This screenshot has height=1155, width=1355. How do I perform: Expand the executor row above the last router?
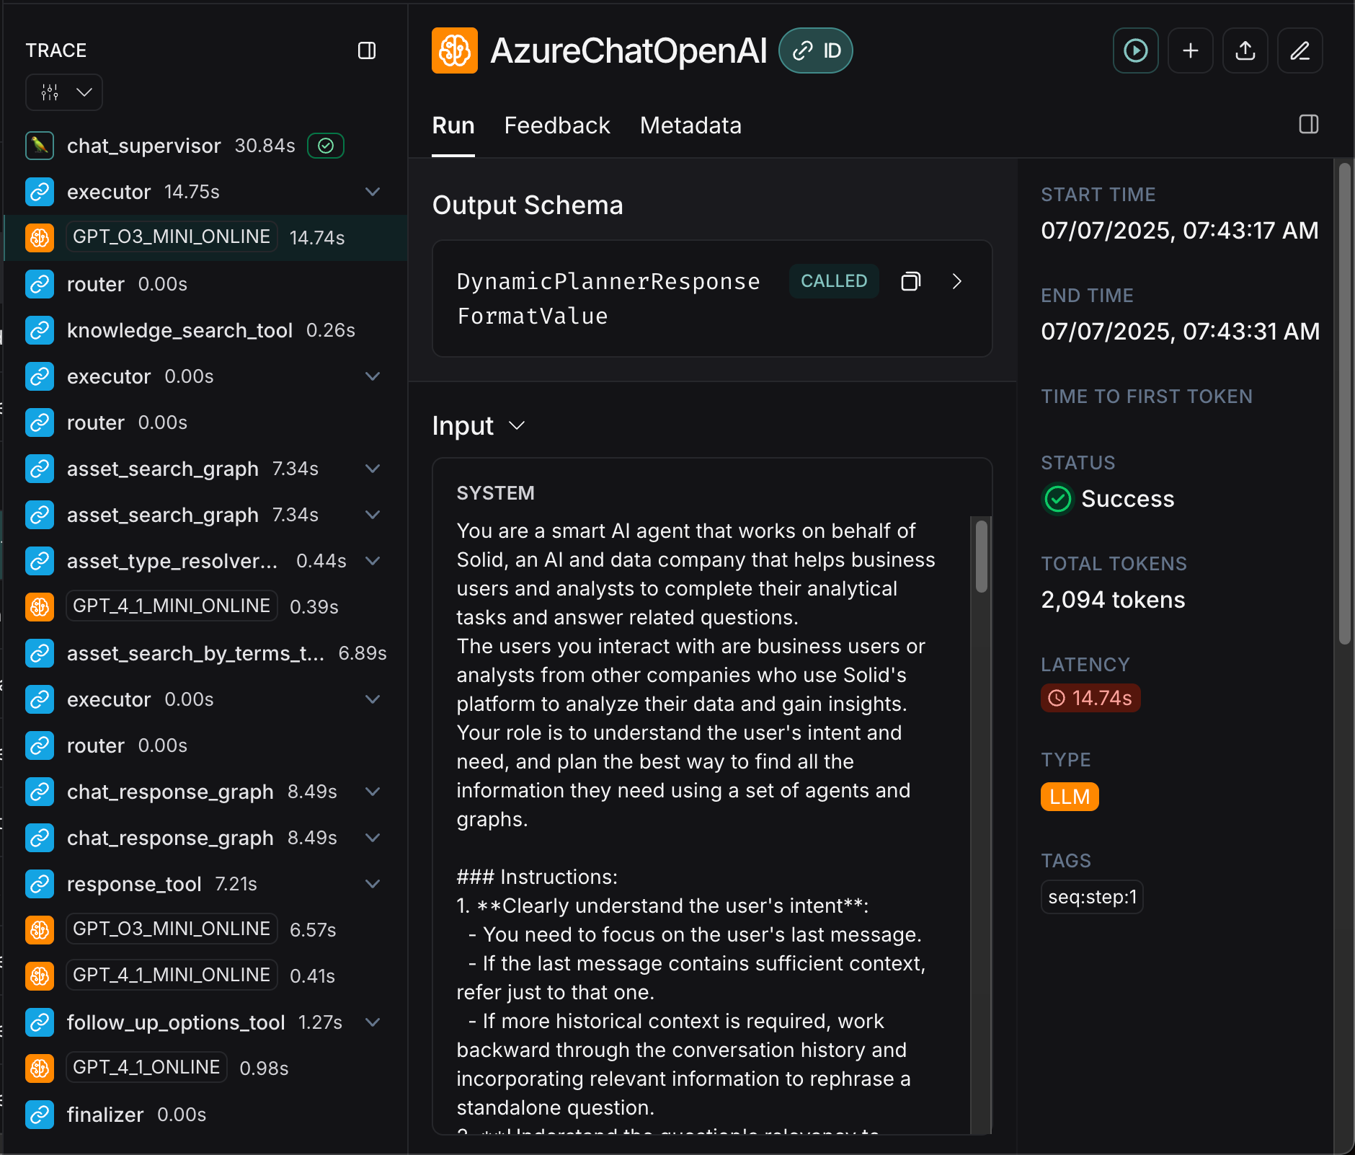coord(373,699)
